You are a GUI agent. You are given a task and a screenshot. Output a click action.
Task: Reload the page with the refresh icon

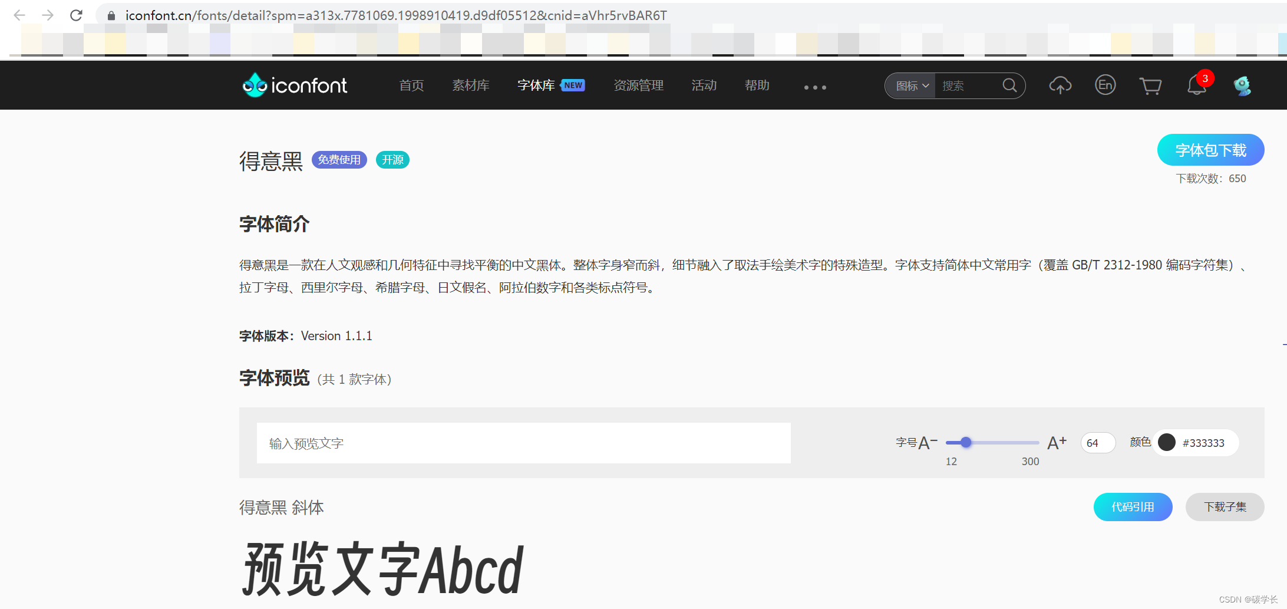point(76,15)
